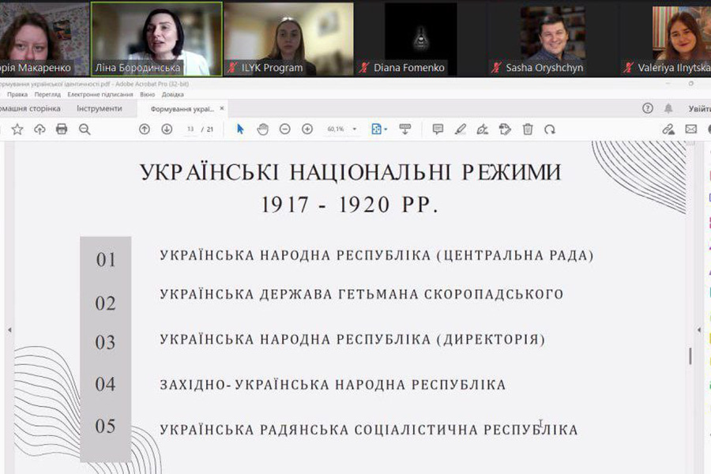Close the Формування украї... document tab

(x=222, y=108)
